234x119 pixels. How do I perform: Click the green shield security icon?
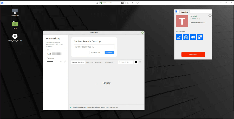pyautogui.click(x=101, y=3)
